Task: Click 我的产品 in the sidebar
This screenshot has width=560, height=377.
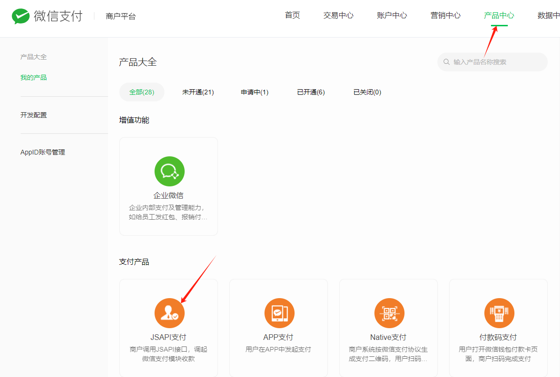Action: (x=33, y=77)
